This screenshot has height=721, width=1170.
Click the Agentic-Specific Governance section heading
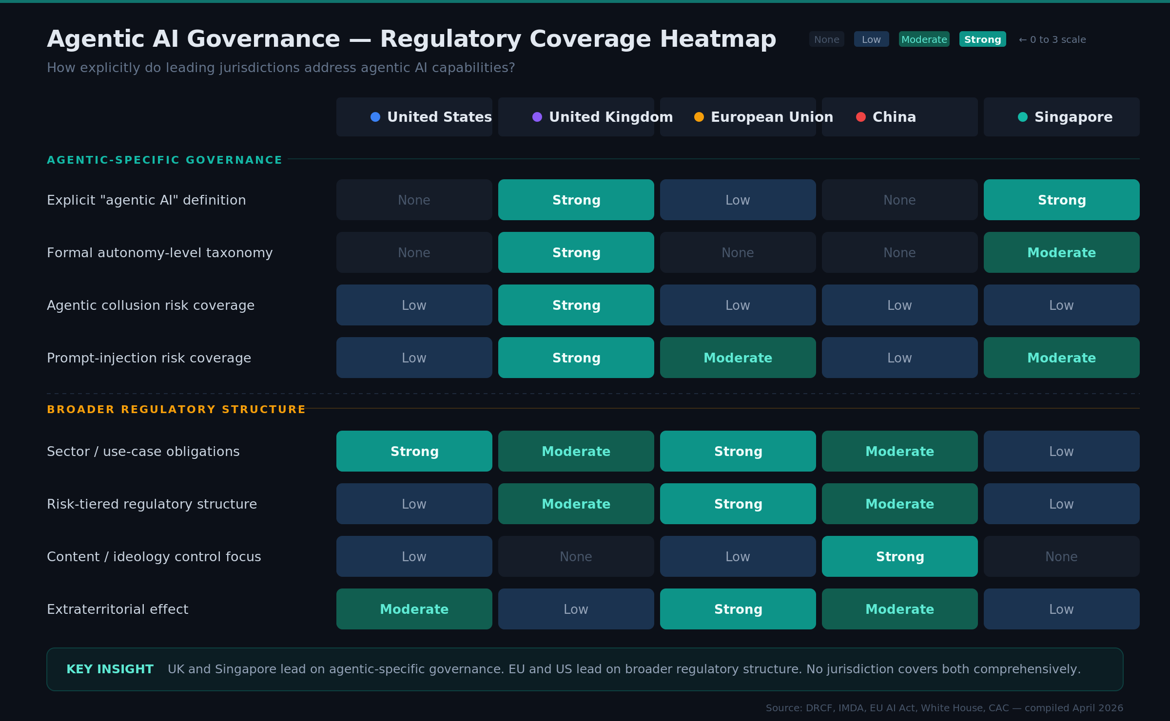164,160
